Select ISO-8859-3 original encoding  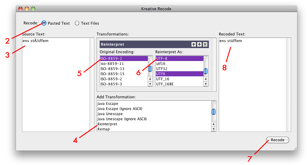point(124,84)
